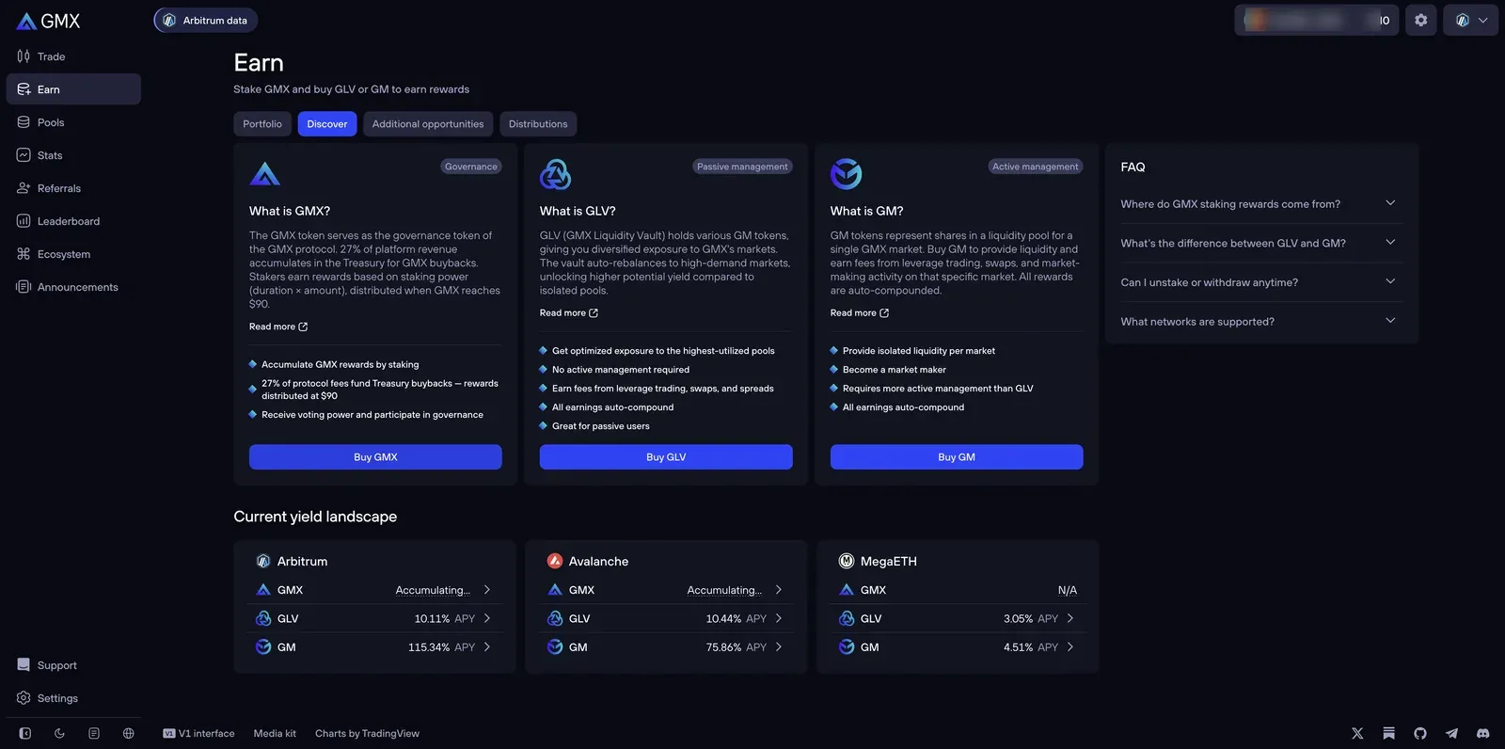
Task: Open Charts by TradingView link
Action: [367, 733]
